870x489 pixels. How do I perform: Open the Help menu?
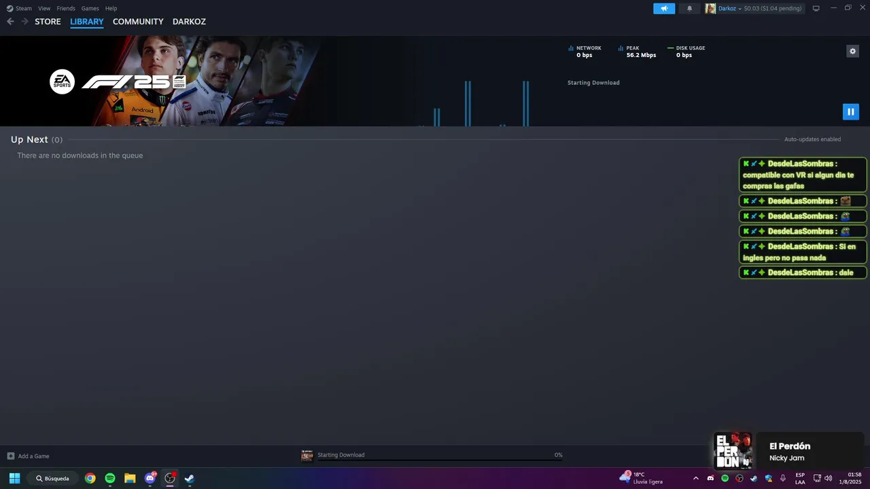(x=111, y=8)
